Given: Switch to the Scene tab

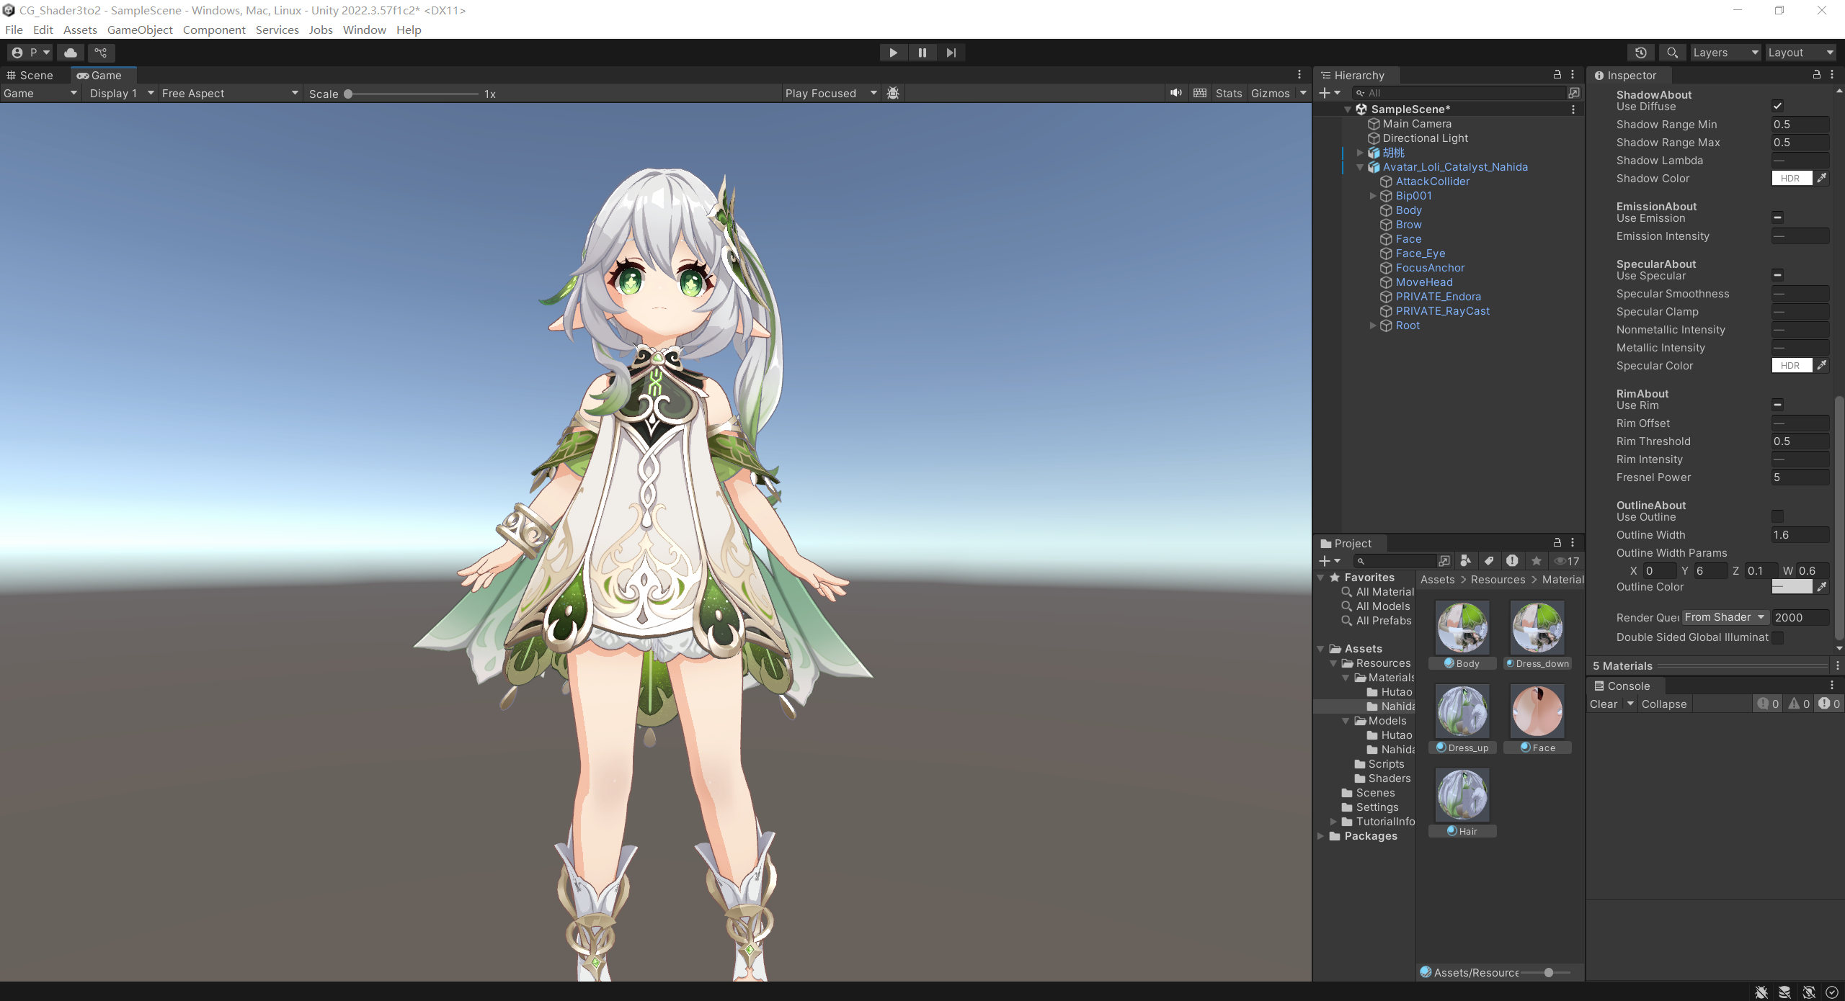Looking at the screenshot, I should pos(30,75).
